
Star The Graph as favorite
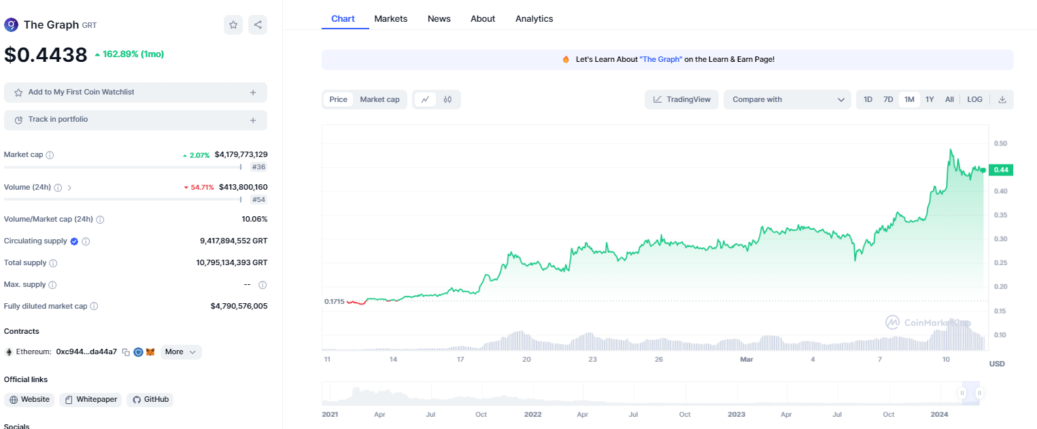233,24
